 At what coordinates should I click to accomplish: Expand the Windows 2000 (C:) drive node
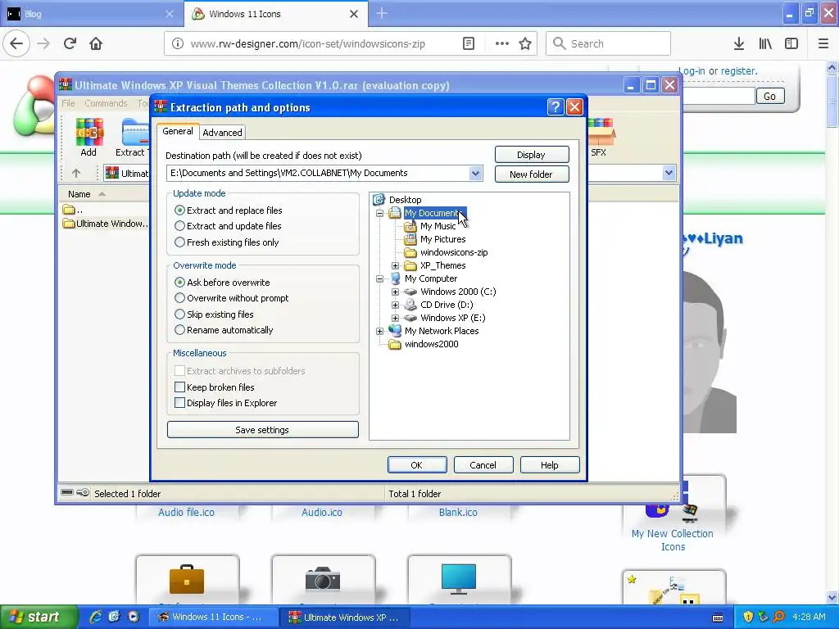coord(395,292)
